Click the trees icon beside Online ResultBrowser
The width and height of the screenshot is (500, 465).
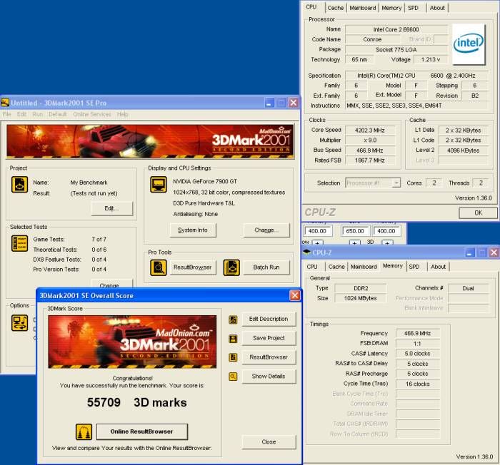coord(84,431)
